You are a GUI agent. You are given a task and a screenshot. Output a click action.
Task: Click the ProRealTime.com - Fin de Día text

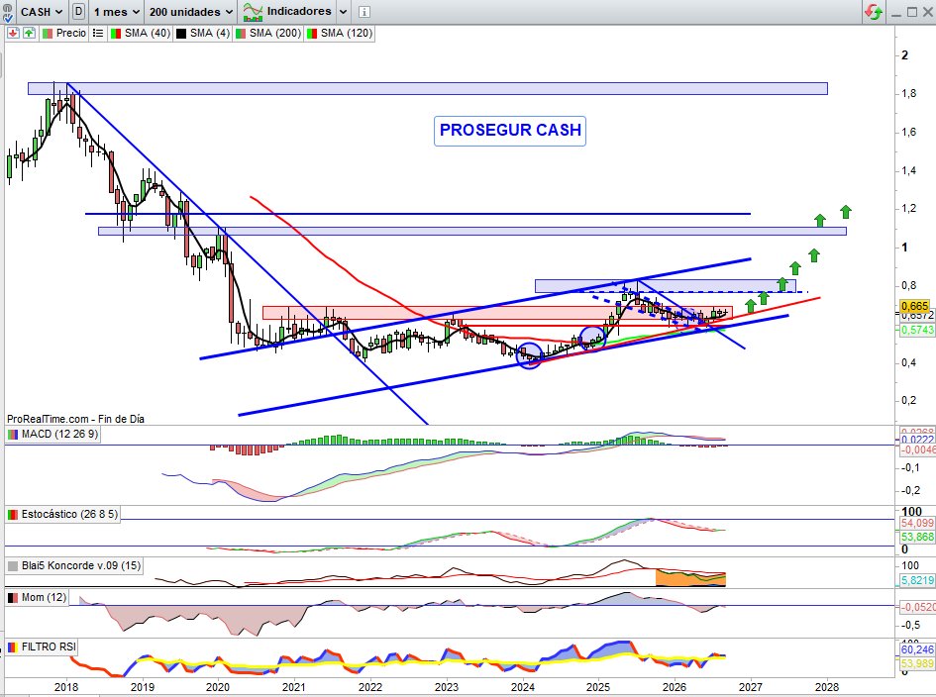point(76,419)
